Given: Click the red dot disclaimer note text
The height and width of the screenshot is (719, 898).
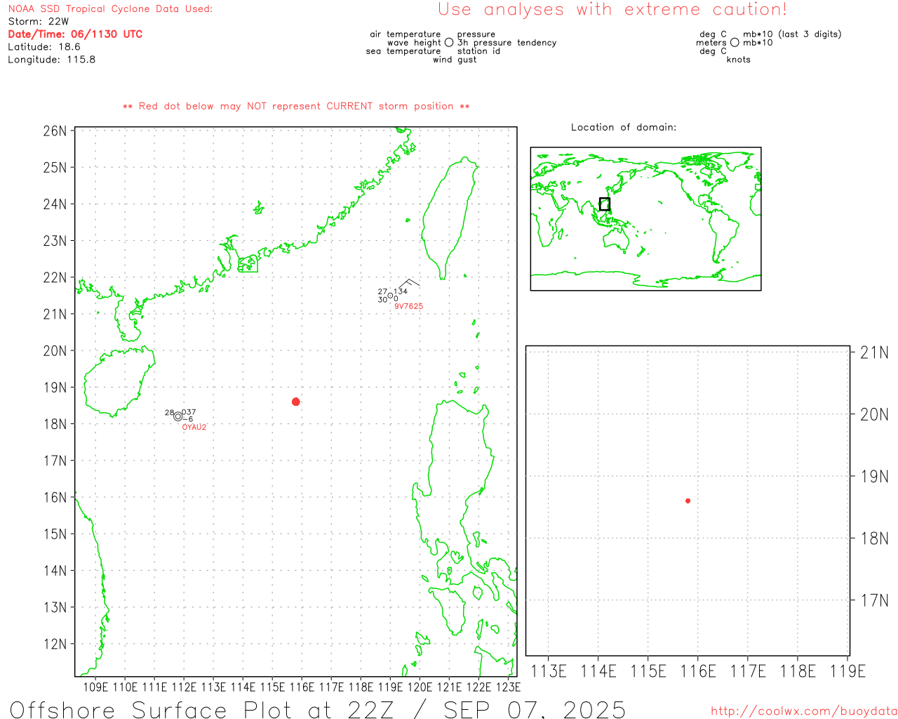Looking at the screenshot, I should (296, 106).
